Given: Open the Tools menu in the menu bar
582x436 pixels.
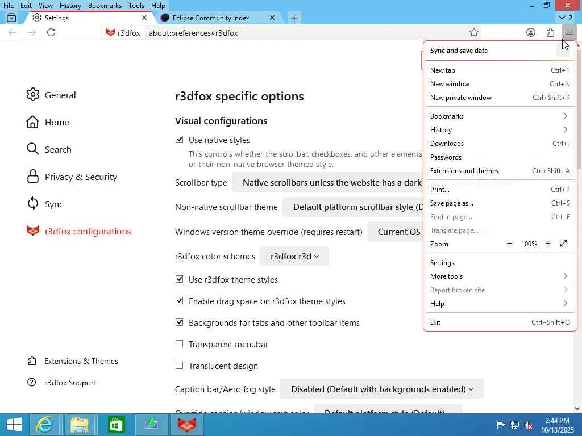Looking at the screenshot, I should (136, 6).
